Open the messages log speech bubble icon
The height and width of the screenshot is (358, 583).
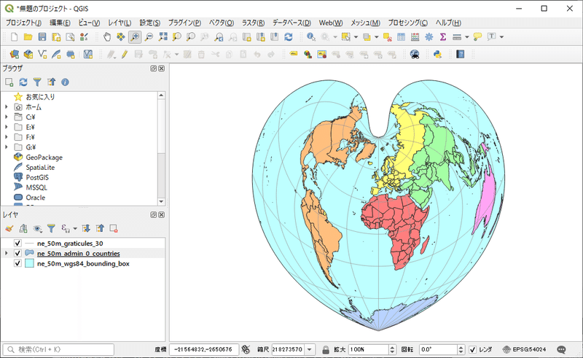(x=561, y=349)
